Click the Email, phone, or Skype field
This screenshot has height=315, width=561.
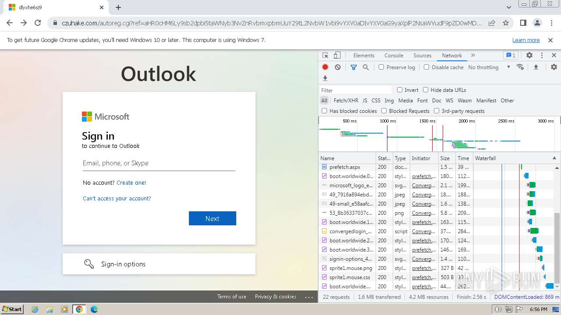tap(159, 163)
